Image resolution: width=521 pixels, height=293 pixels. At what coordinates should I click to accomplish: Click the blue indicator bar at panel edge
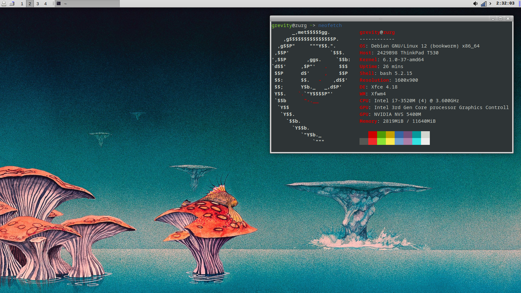pos(520,4)
